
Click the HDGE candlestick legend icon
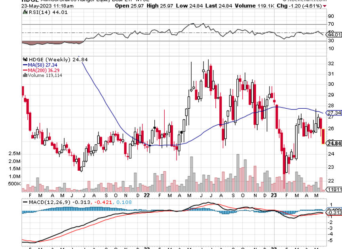(x=26, y=59)
